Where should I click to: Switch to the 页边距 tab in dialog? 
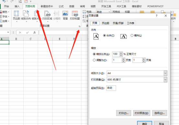(x=105, y=23)
